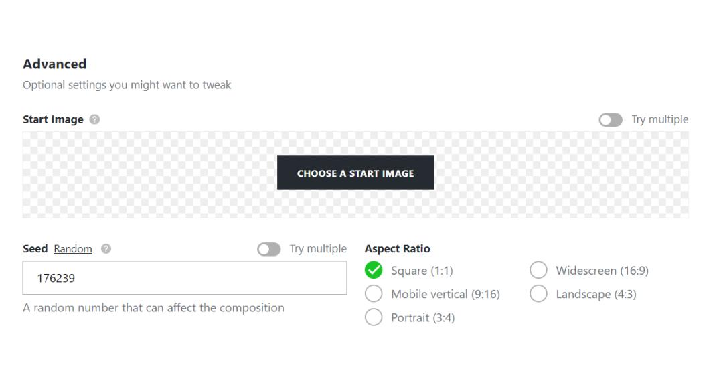Select Widescreen (16:9) radio button
This screenshot has height=365, width=723.
pos(539,271)
